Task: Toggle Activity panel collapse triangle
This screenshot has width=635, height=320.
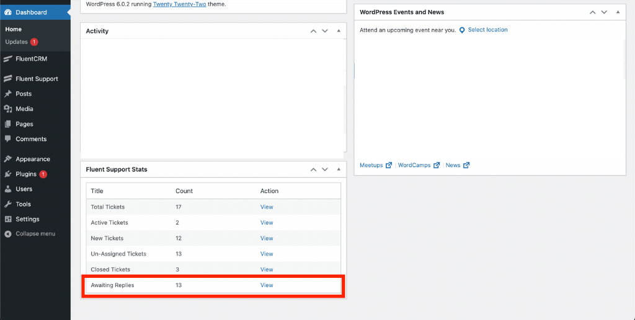Action: pos(339,31)
